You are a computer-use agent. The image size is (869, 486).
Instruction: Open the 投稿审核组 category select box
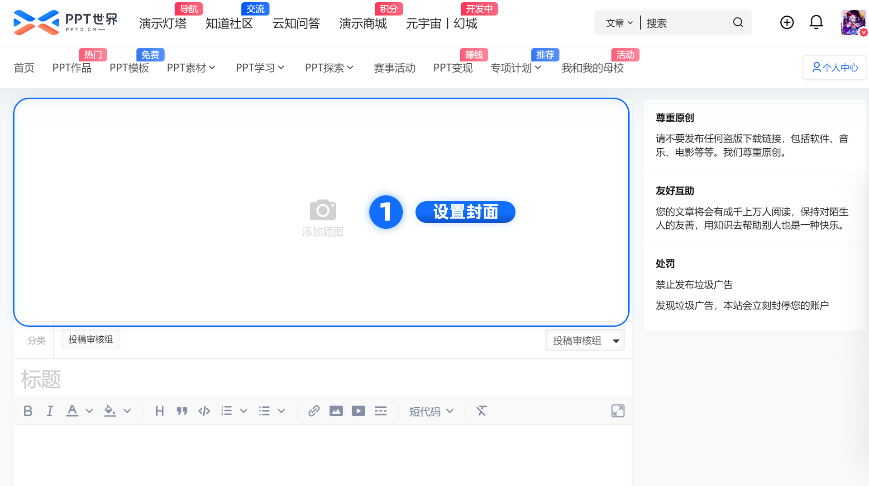(x=584, y=340)
